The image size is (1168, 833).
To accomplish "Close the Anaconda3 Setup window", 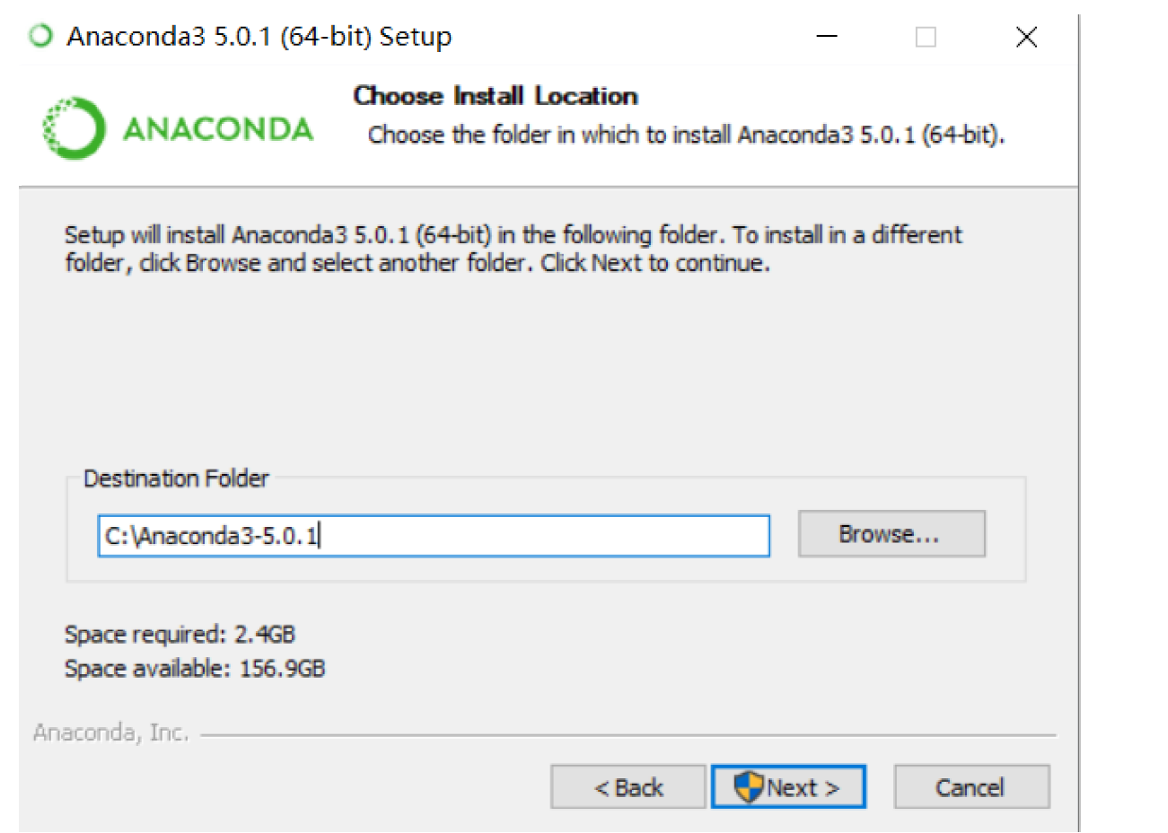I will point(1026,37).
